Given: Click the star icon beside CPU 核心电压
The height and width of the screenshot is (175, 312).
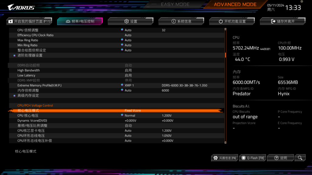Looking at the screenshot, I should [122, 115].
